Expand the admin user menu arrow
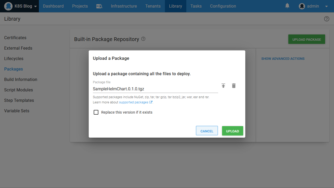This screenshot has width=334, height=188. (x=326, y=6)
